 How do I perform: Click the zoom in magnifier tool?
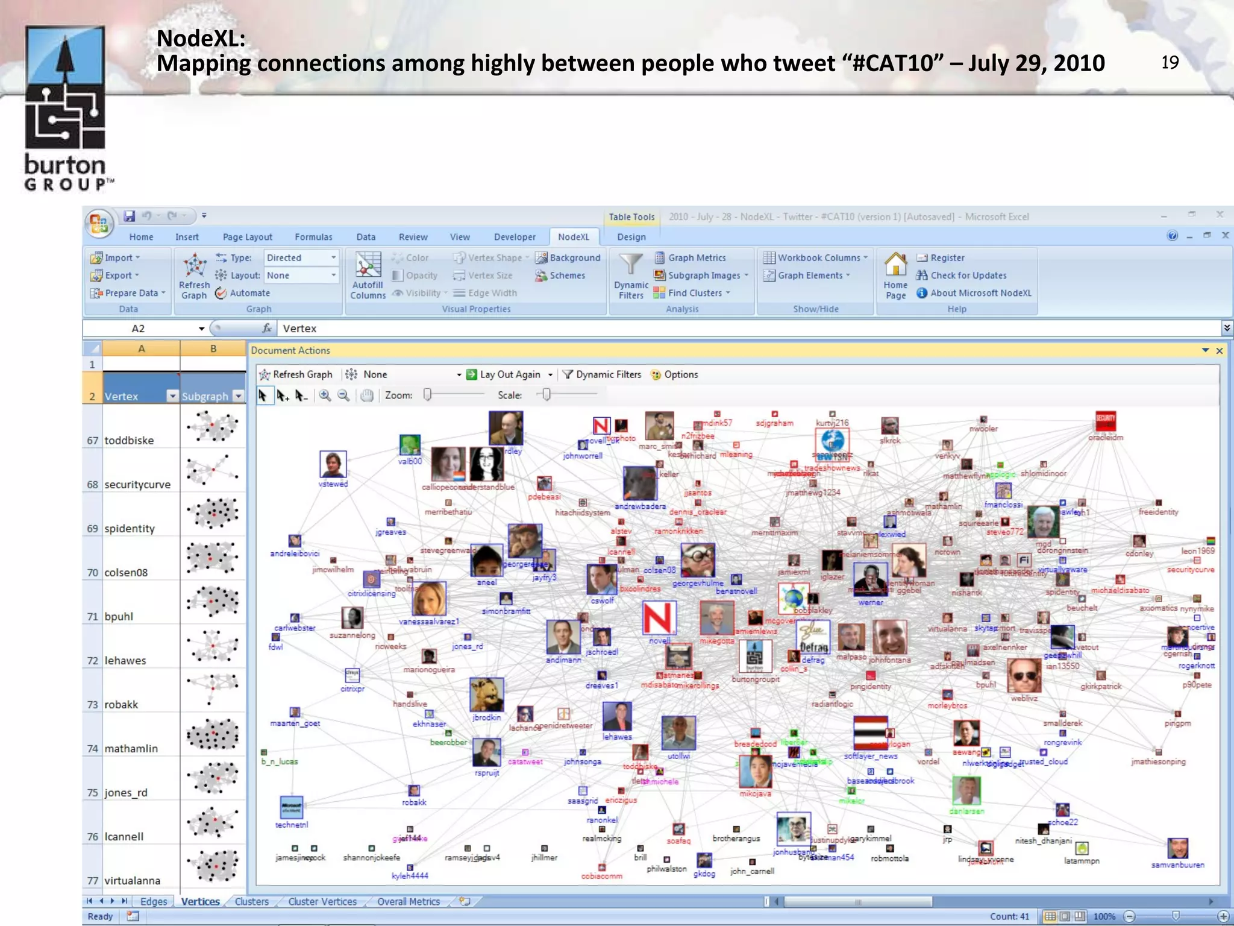[x=325, y=395]
